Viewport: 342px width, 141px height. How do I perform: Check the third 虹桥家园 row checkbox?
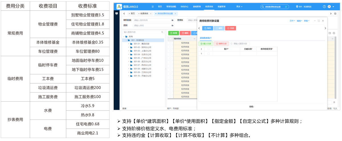(170, 51)
